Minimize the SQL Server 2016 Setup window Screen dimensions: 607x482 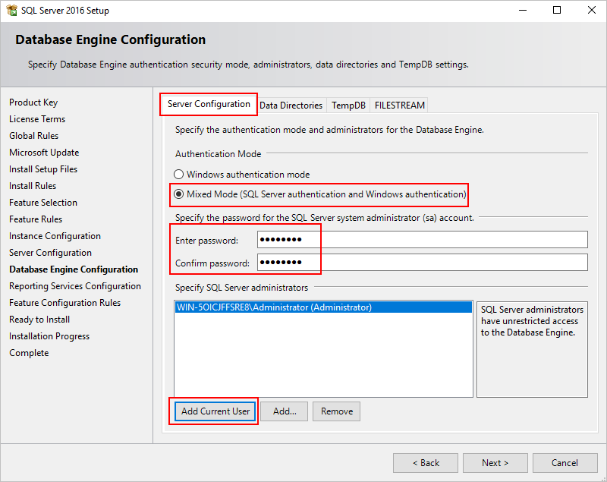[x=523, y=10]
